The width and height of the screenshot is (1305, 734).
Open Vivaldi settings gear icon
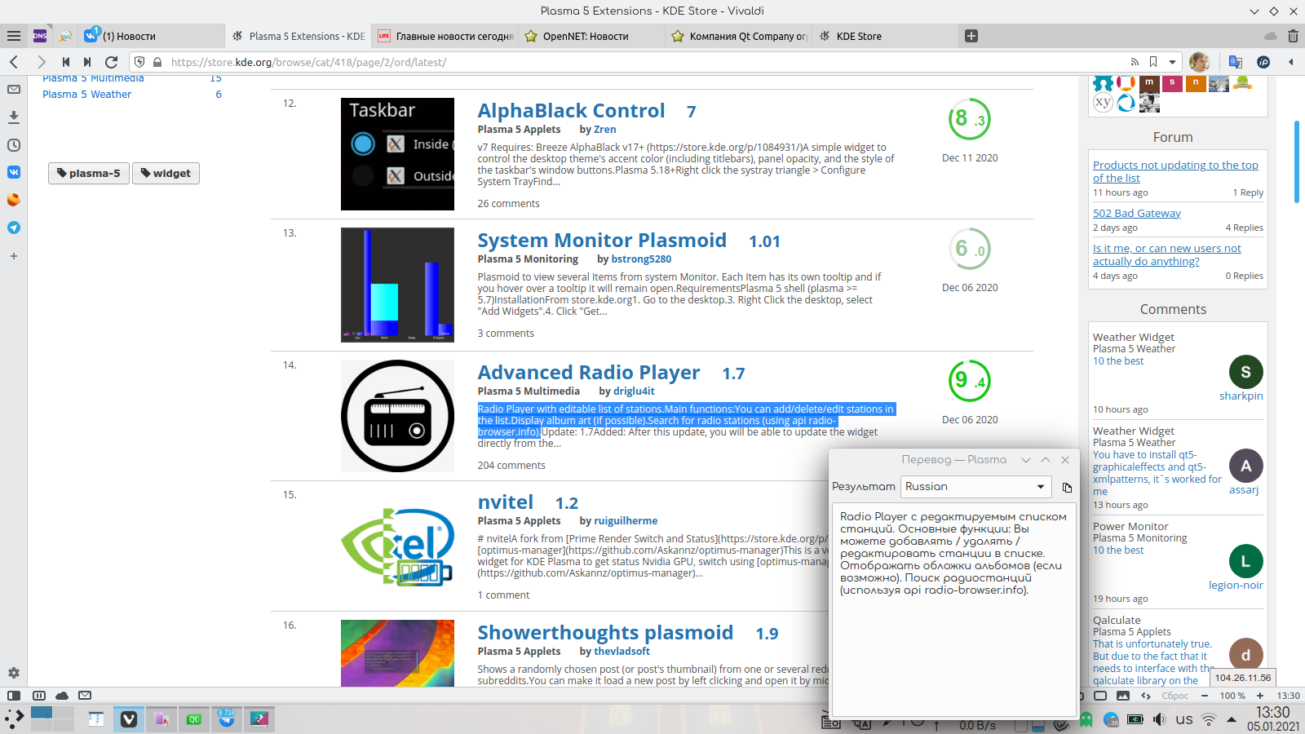point(14,673)
